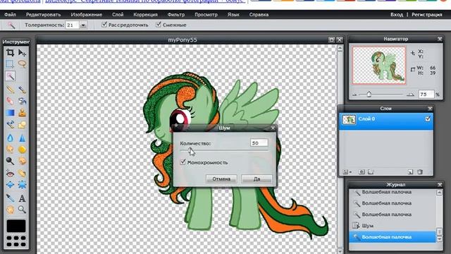Click the Навигатор zoom slider handle
The image size is (451, 254).
click(x=369, y=94)
